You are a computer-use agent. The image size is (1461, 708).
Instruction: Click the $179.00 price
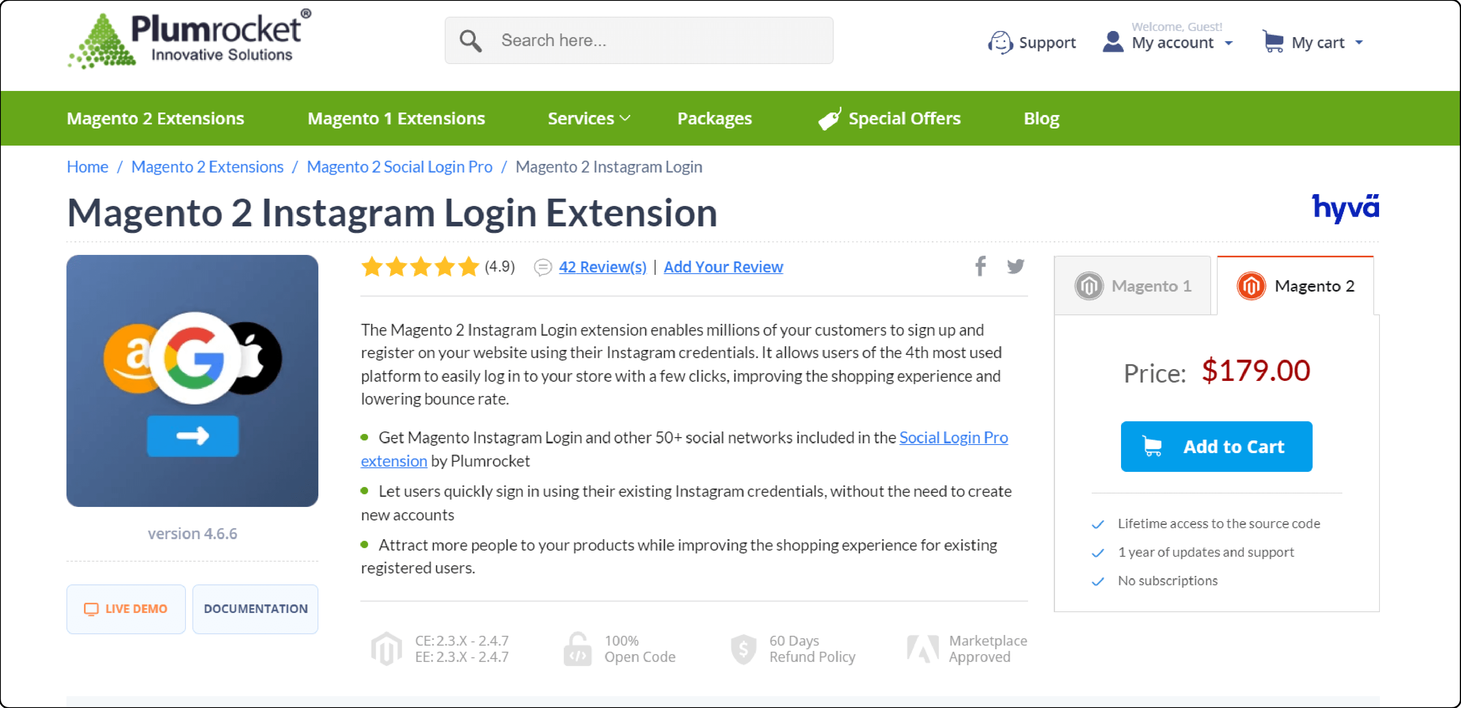[x=1256, y=370]
